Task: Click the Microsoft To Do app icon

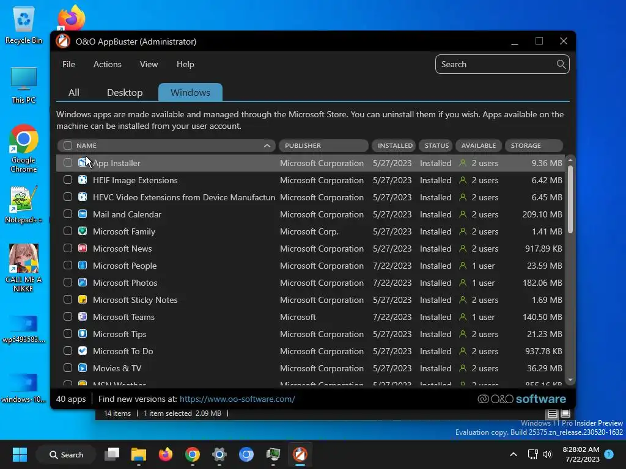Action: [x=83, y=351]
